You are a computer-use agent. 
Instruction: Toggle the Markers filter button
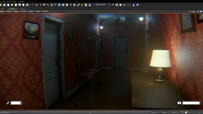16,12
